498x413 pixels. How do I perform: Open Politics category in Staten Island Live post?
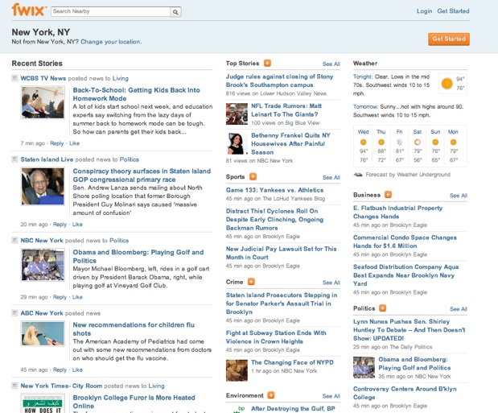pos(130,159)
